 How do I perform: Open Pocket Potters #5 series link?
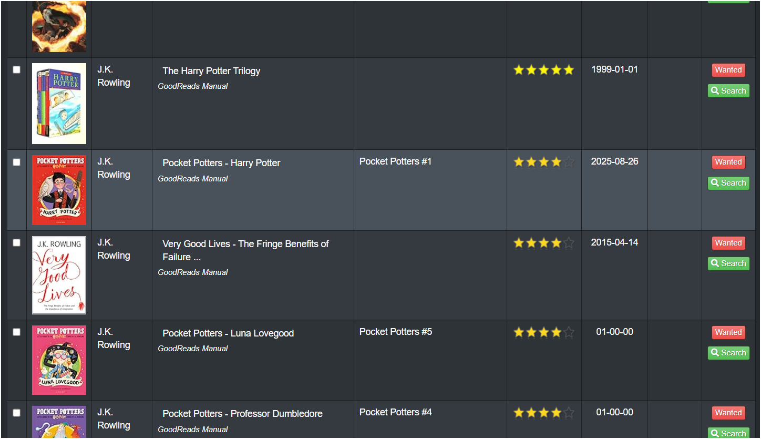point(396,332)
